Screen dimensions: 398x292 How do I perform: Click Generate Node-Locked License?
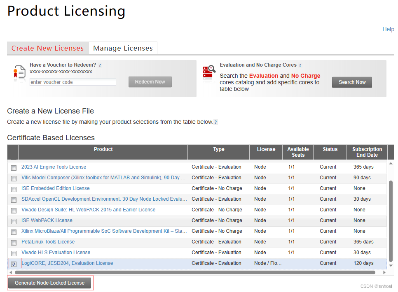click(x=50, y=283)
